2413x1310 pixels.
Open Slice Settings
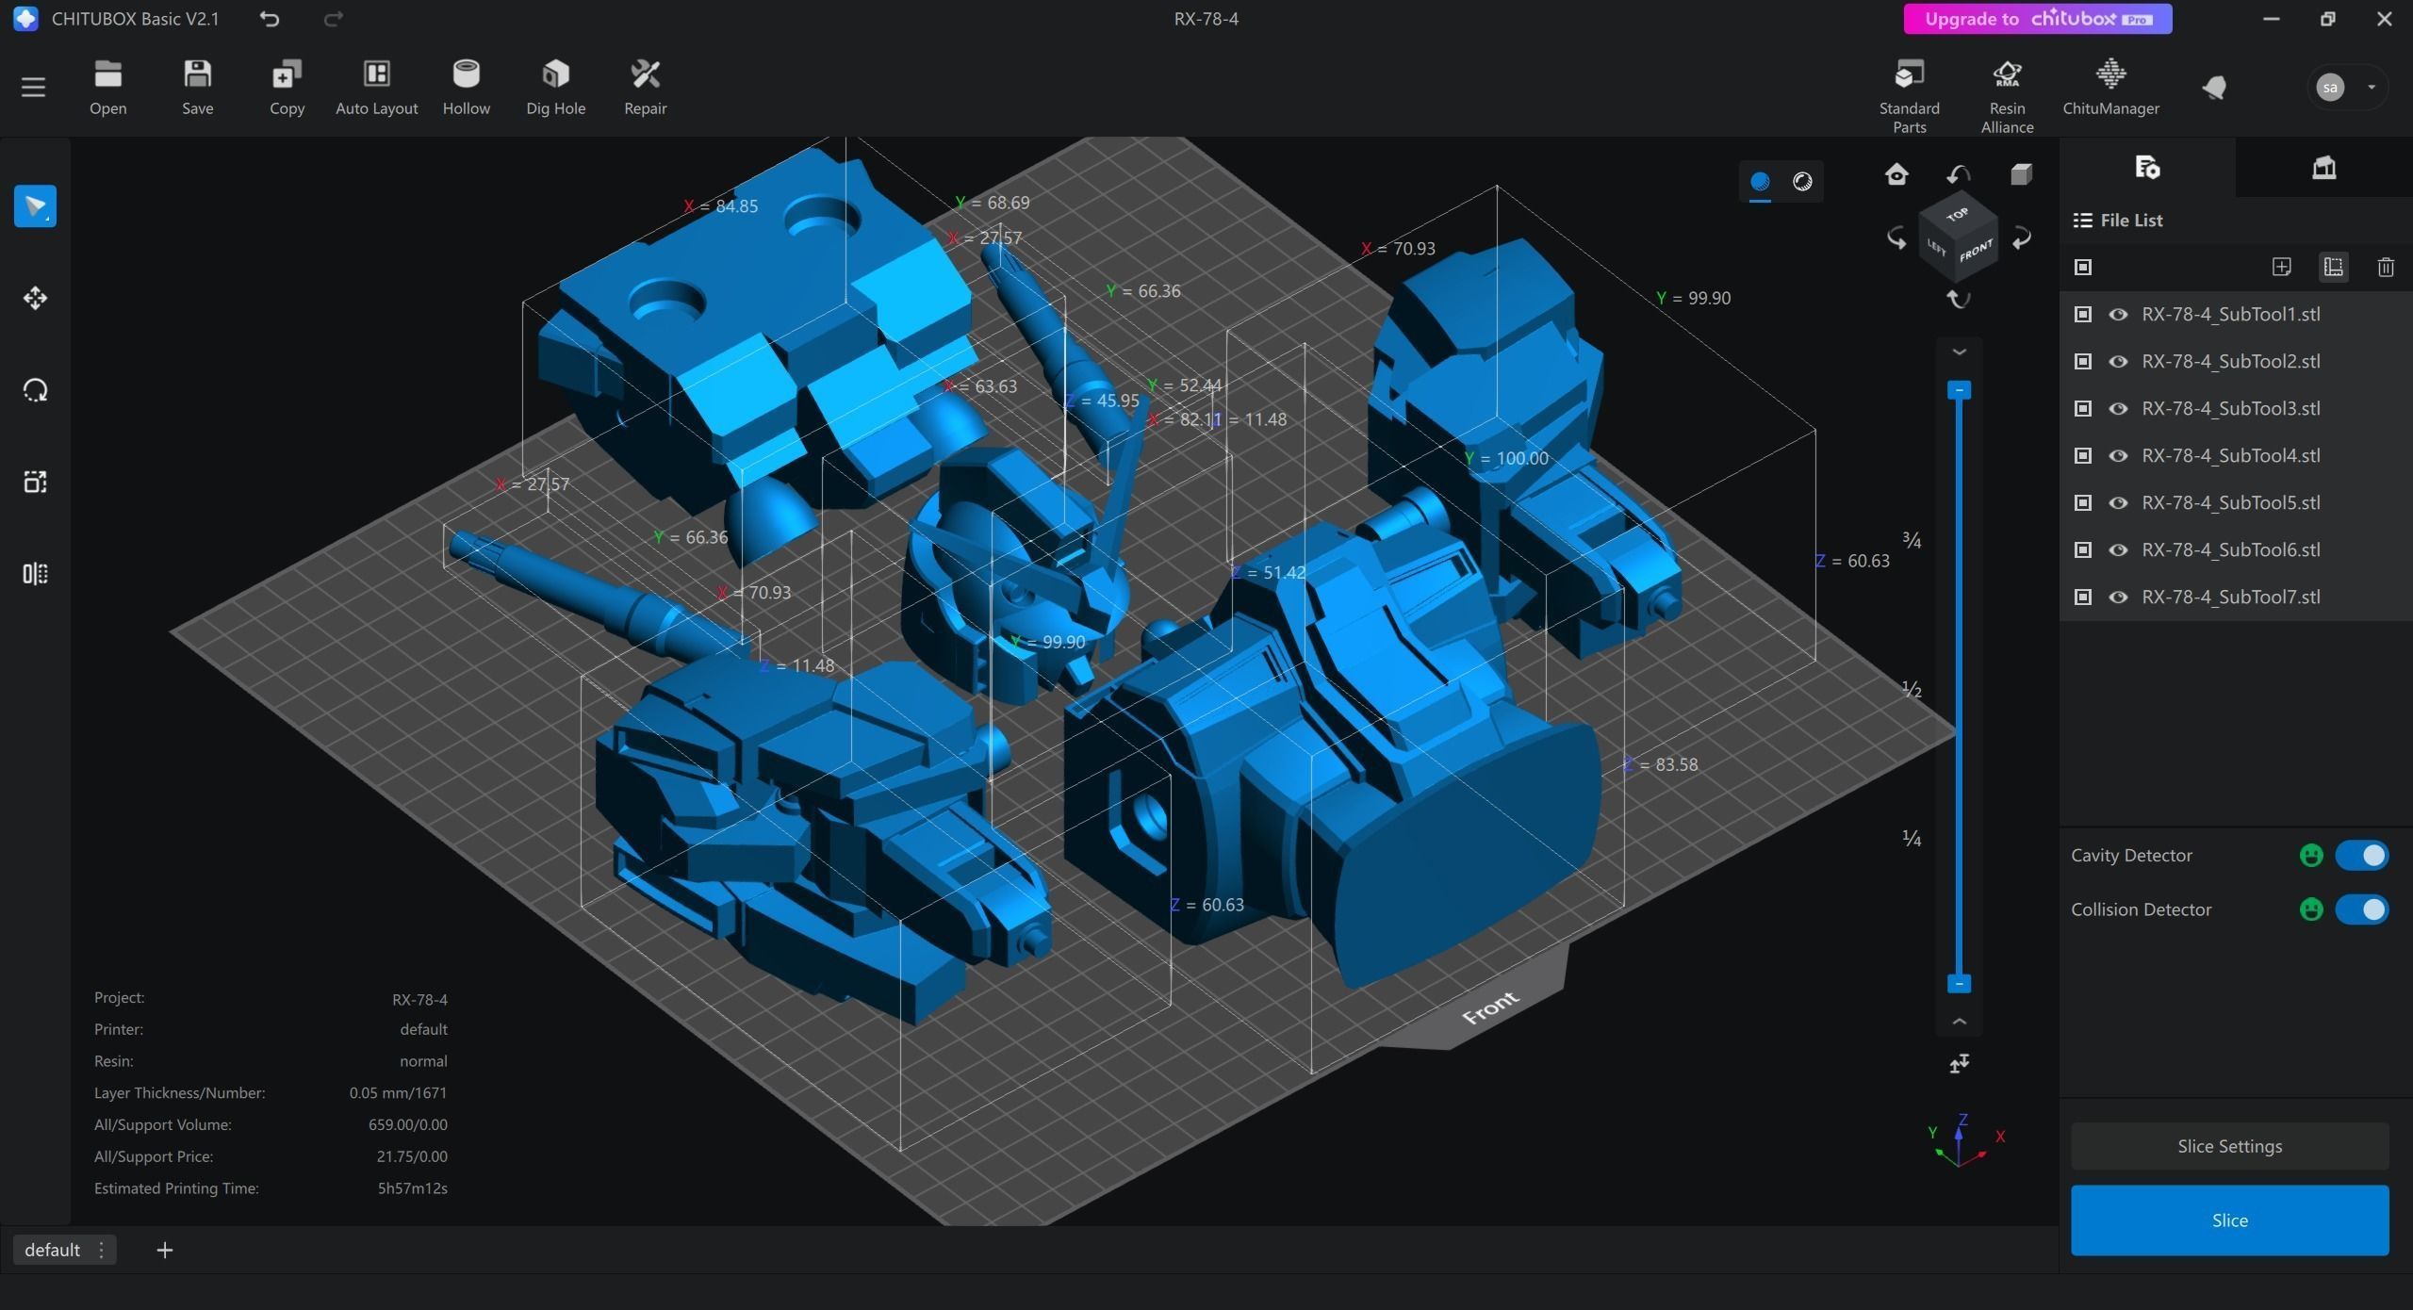tap(2229, 1147)
